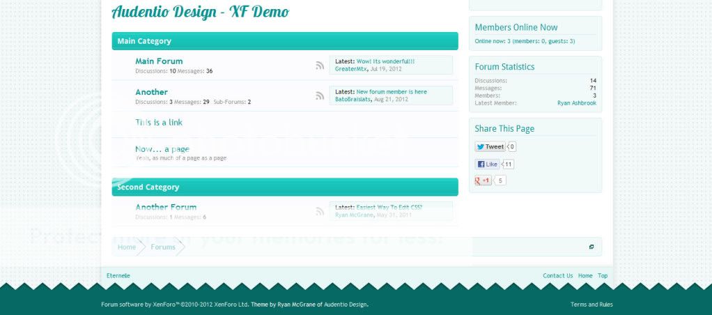Viewport: 712px width, 315px height.
Task: Collapse the Main Category header
Action: [144, 41]
